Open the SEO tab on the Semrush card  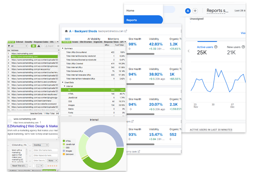pos(68,39)
